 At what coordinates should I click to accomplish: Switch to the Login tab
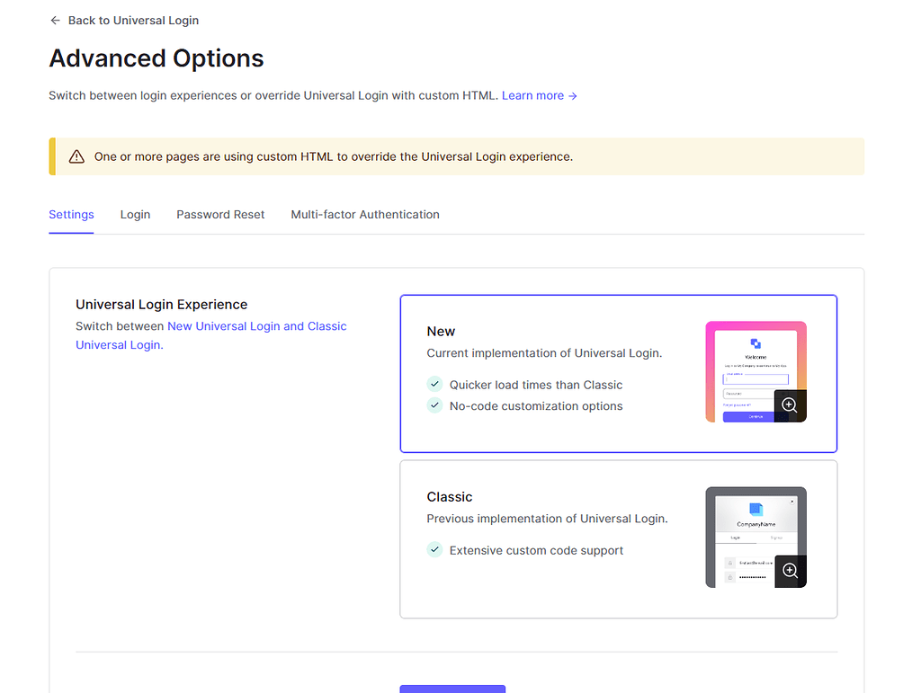[135, 215]
